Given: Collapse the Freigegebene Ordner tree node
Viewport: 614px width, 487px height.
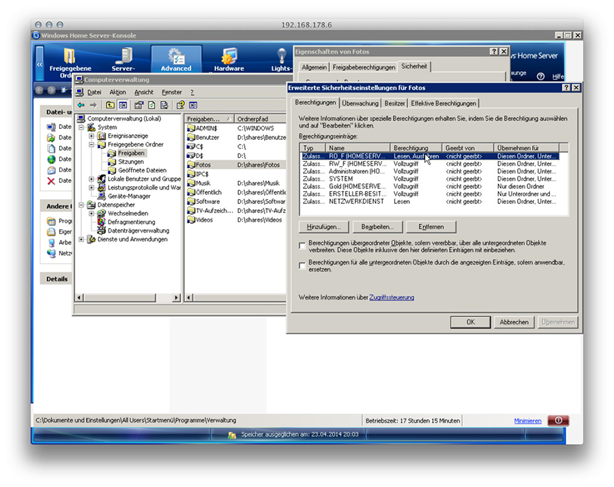Looking at the screenshot, I should (x=91, y=145).
